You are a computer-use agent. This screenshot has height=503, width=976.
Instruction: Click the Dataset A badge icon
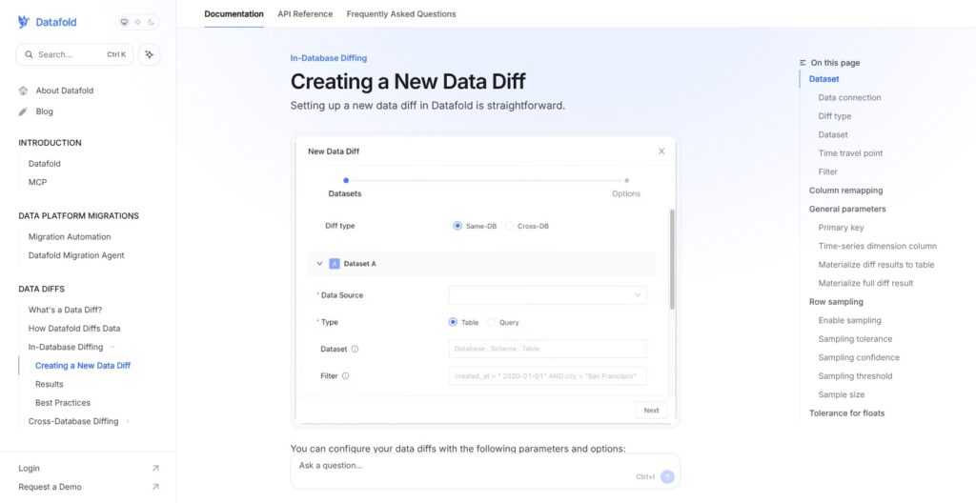tap(335, 263)
